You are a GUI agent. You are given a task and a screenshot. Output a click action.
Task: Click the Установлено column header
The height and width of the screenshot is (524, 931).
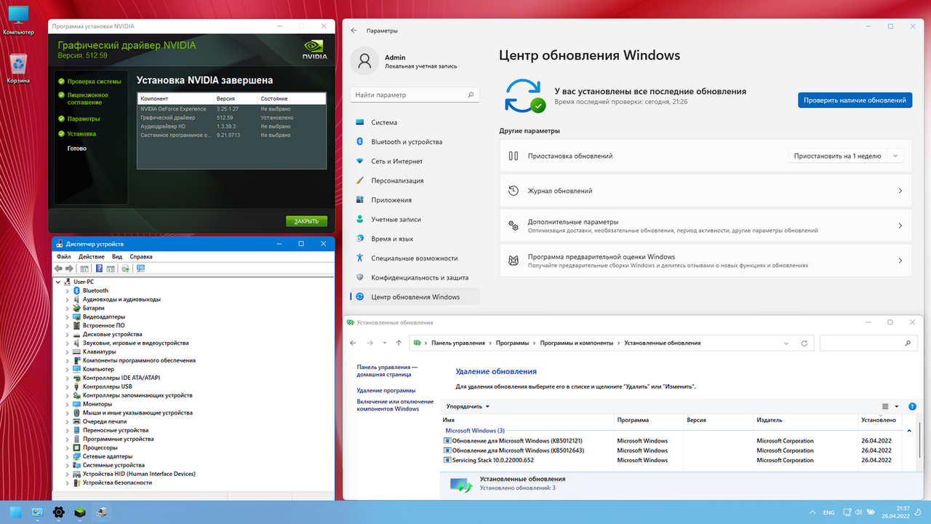[x=881, y=420]
